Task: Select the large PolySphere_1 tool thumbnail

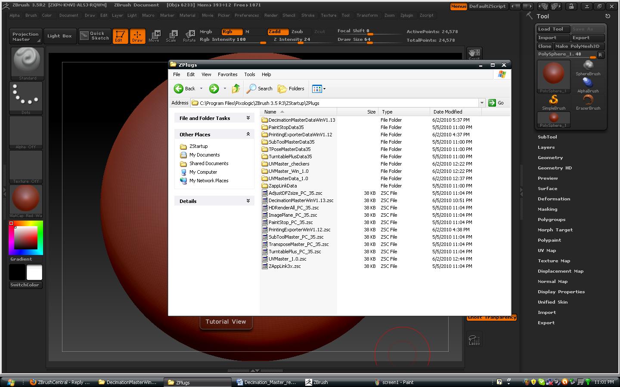Action: [x=554, y=76]
